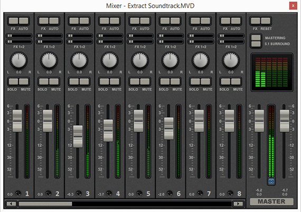Open FX for channel 4
The width and height of the screenshot is (301, 212).
tap(105, 21)
